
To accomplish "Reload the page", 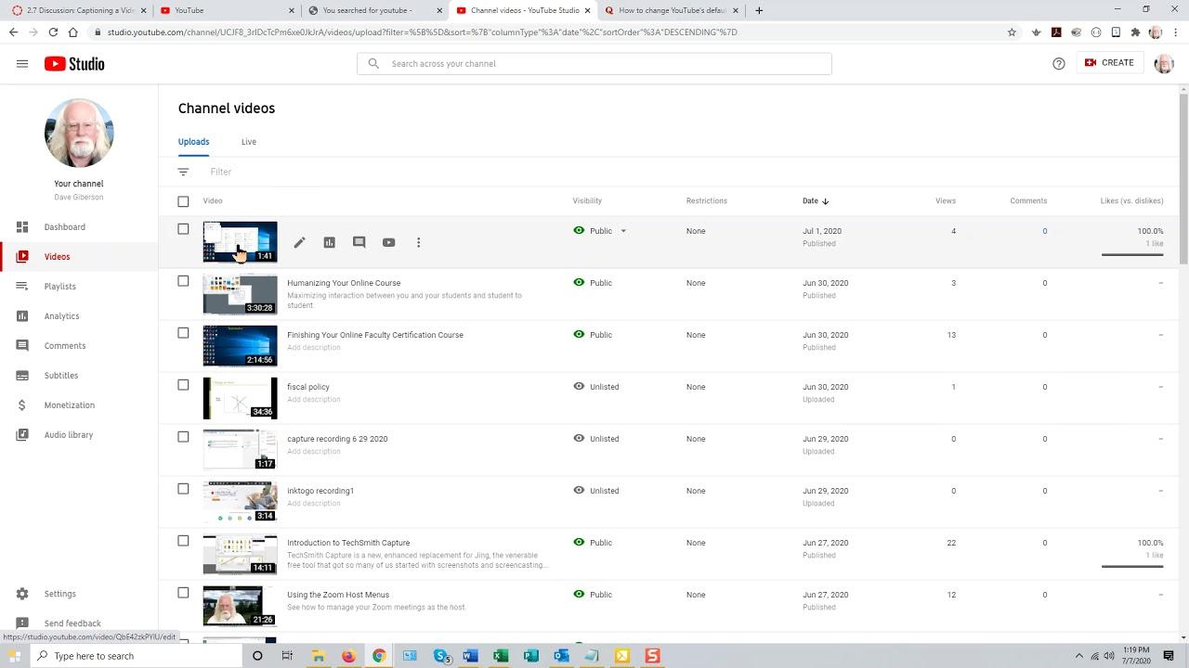I will point(53,32).
